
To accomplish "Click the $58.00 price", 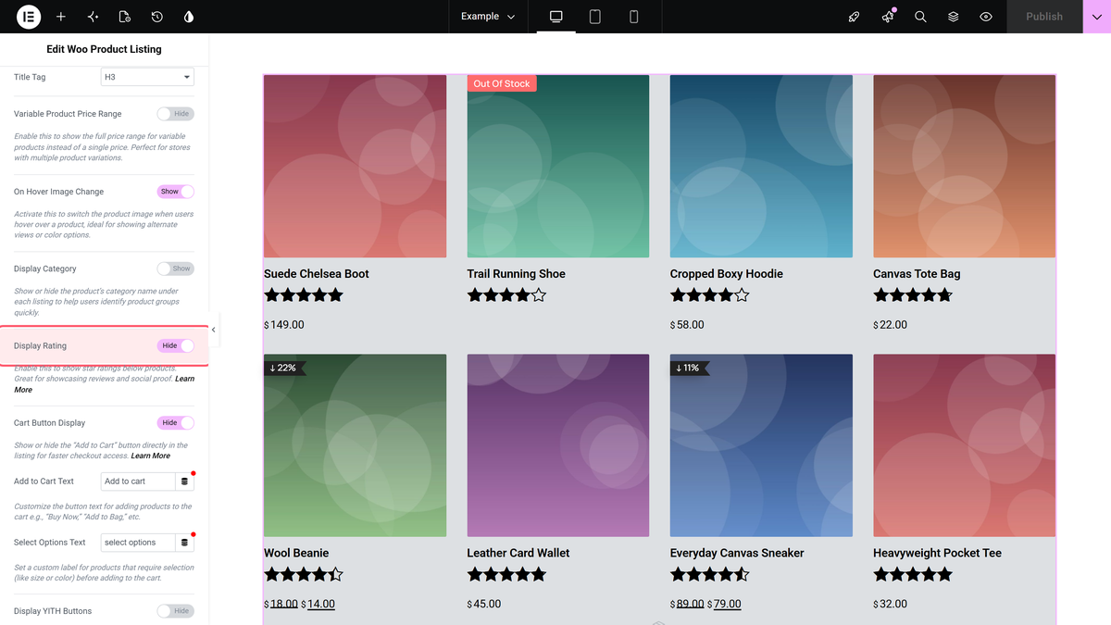I will [x=687, y=325].
